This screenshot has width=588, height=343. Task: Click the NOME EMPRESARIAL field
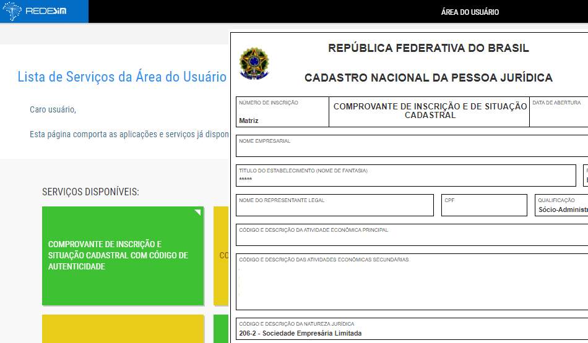point(412,146)
